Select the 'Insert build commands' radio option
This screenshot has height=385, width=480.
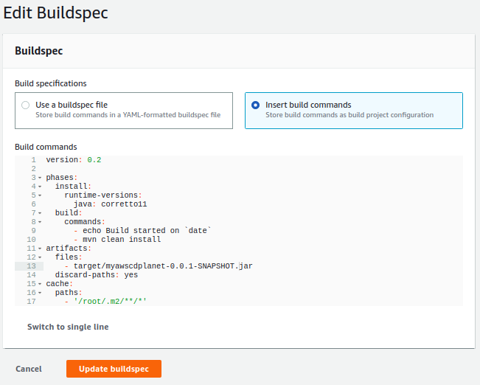(256, 105)
